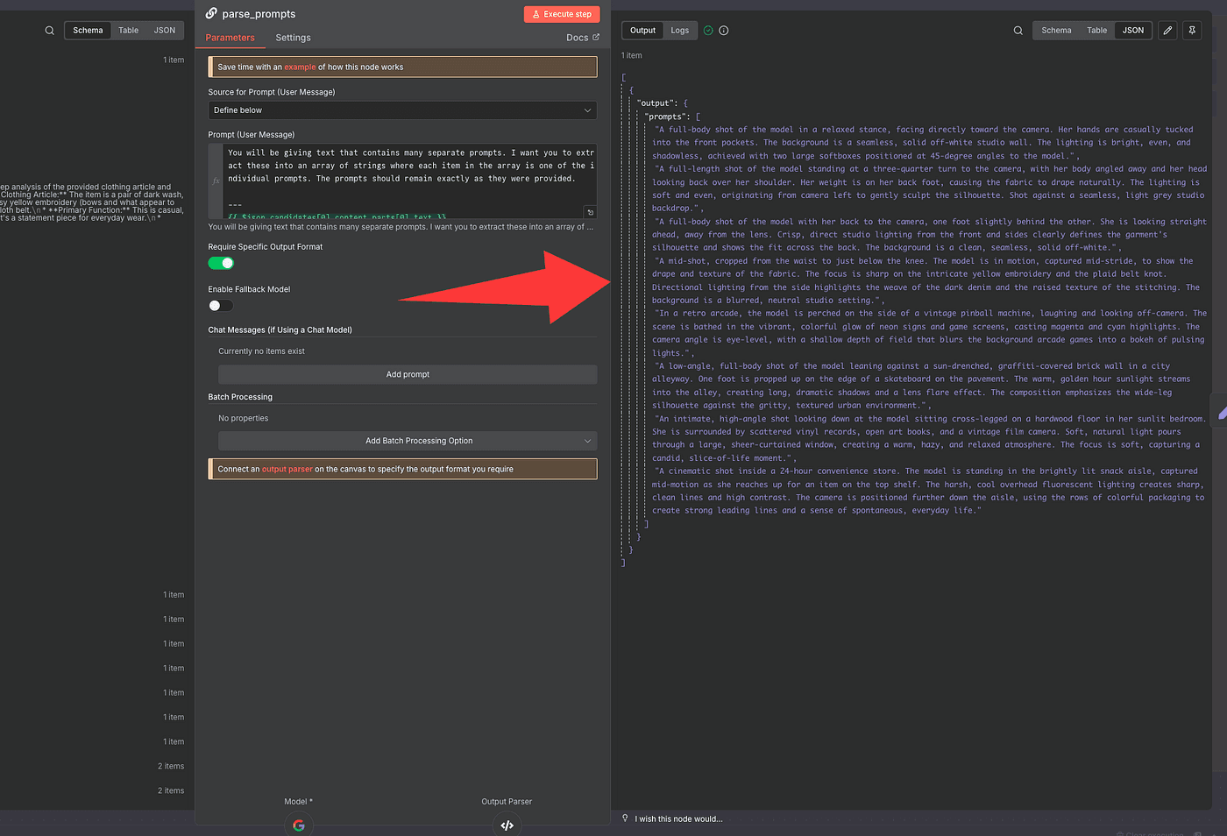The width and height of the screenshot is (1227, 836).
Task: Open Source for Prompt dropdown
Action: pos(402,110)
